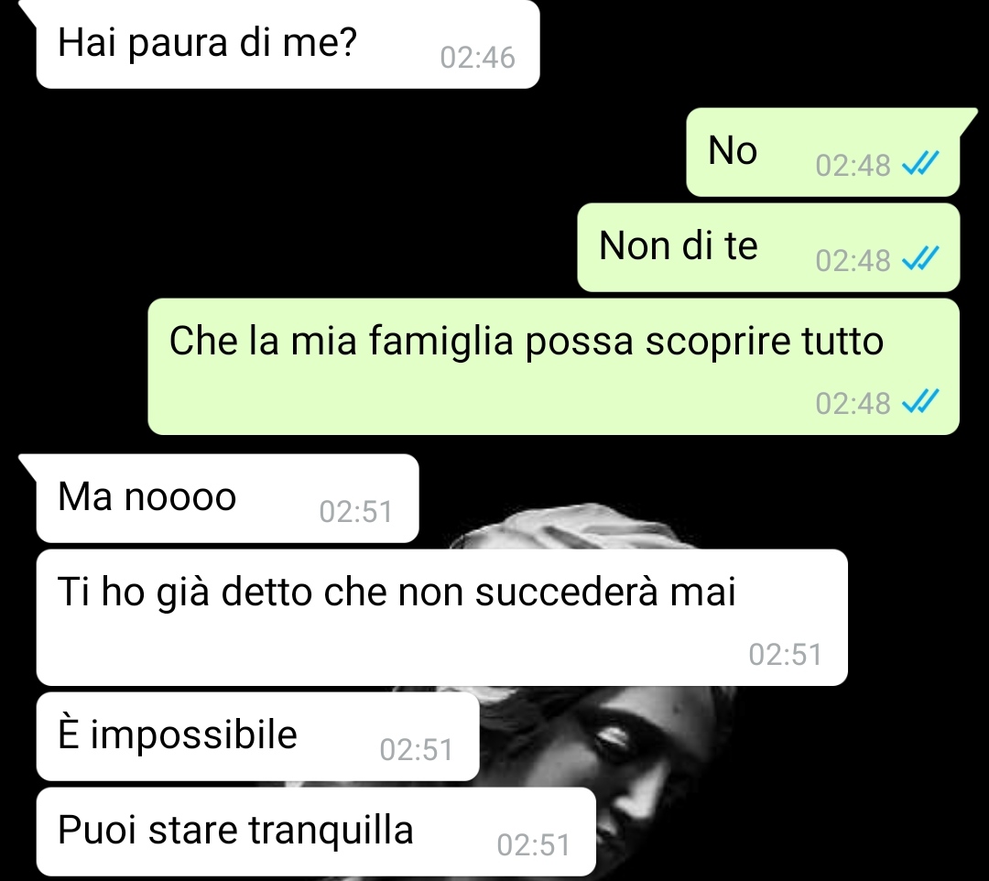
Task: Click the 02:48 timestamp on 'Non di te'
Action: click(853, 260)
